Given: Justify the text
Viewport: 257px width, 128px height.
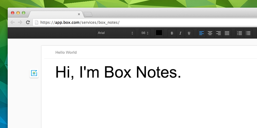Looking at the screenshot, I should [227, 33].
